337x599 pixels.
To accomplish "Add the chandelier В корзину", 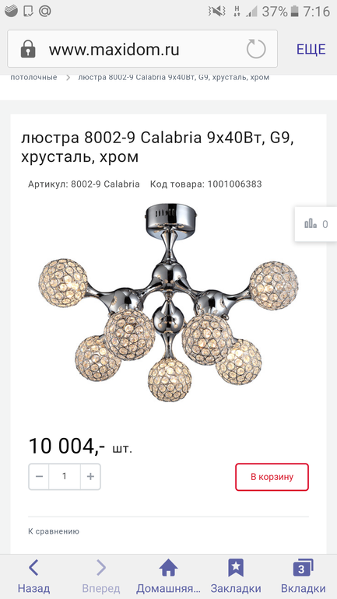I will (272, 477).
